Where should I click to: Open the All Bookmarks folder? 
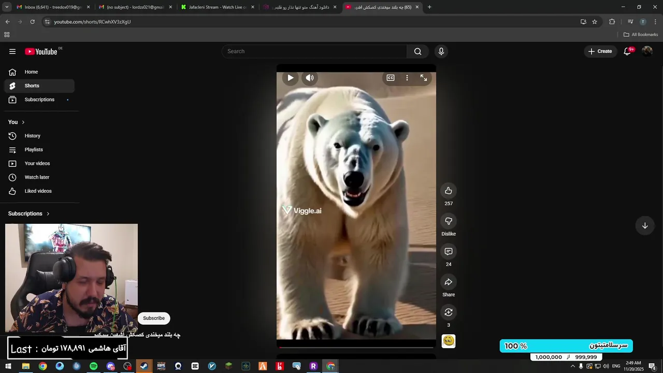point(641,35)
